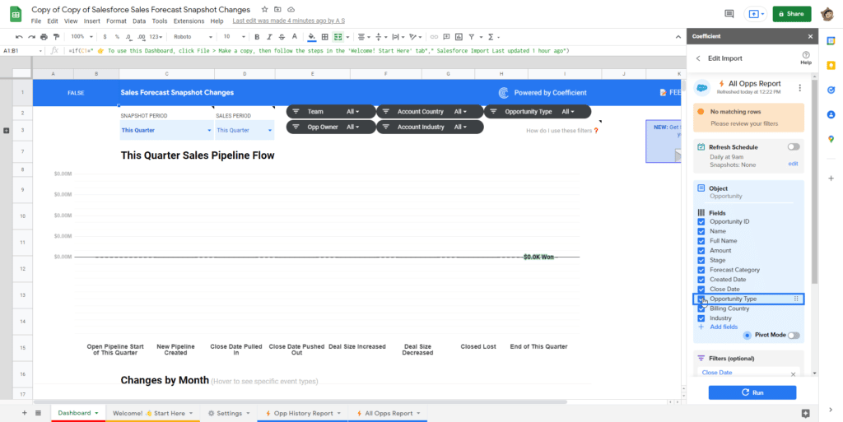Open the Team filter dropdown
The image size is (843, 422).
(352, 112)
